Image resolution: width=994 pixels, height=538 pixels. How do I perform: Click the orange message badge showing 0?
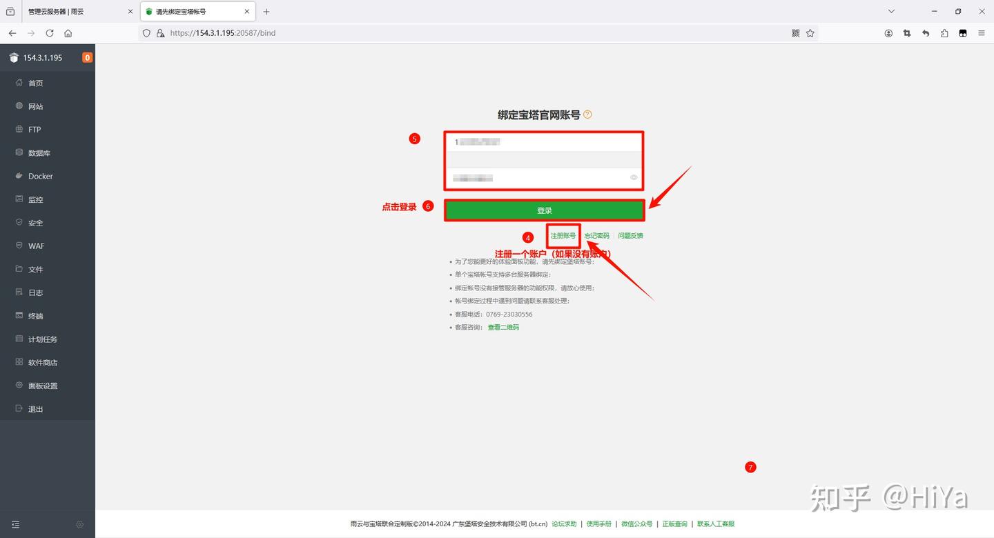87,58
